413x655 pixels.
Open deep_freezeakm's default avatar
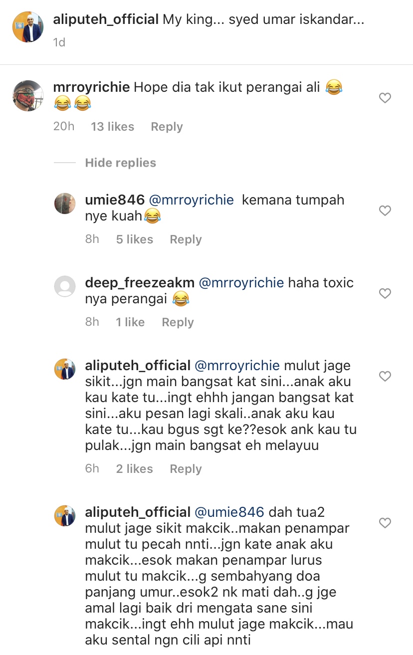[x=65, y=286]
